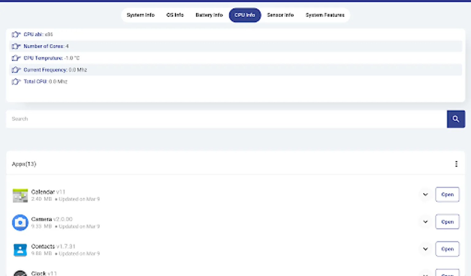The height and width of the screenshot is (276, 471).
Task: Expand details for the Calendar app
Action: 425,194
